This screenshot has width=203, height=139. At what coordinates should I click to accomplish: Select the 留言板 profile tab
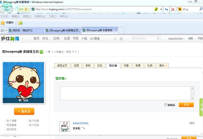click(x=113, y=66)
